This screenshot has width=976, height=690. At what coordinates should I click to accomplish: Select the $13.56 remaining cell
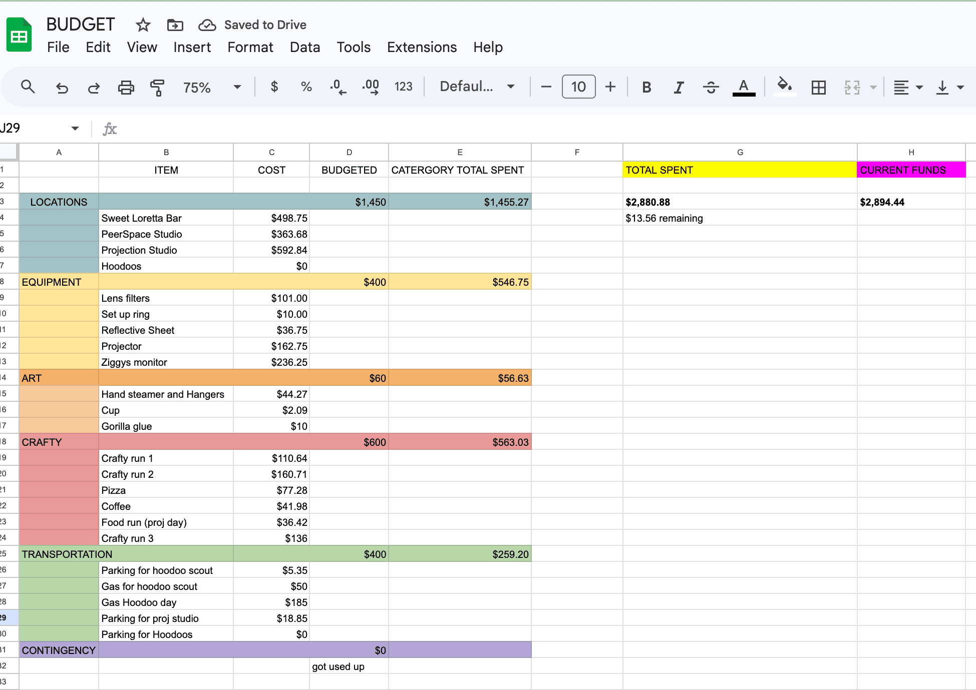[740, 218]
